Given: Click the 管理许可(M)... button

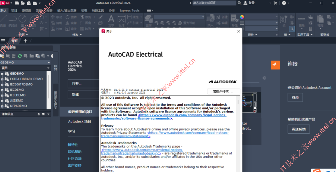Looking at the screenshot, I should (x=224, y=91).
